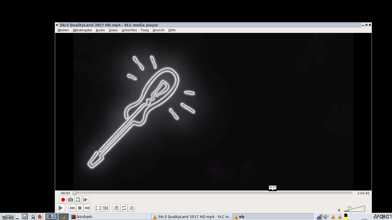Activate the vlc taskbar entry
392x220 pixels.
[x=273, y=217]
